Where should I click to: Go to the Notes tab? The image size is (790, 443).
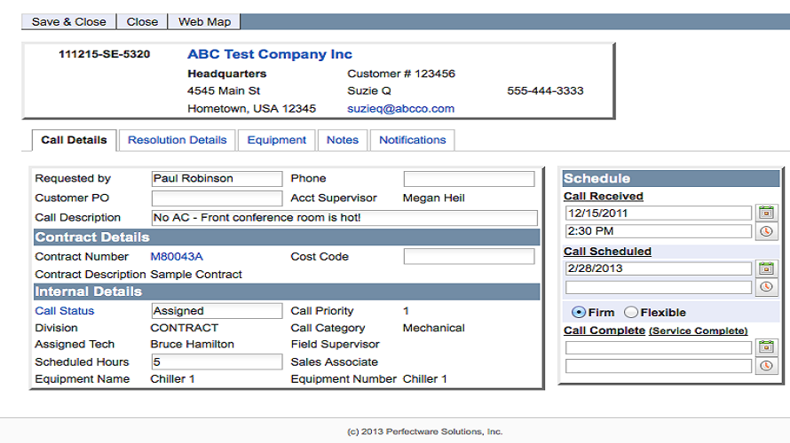pyautogui.click(x=343, y=140)
